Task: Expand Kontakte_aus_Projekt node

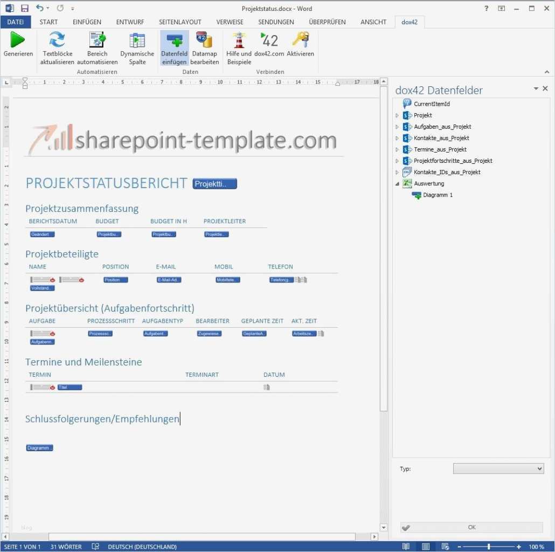Action: pyautogui.click(x=397, y=138)
